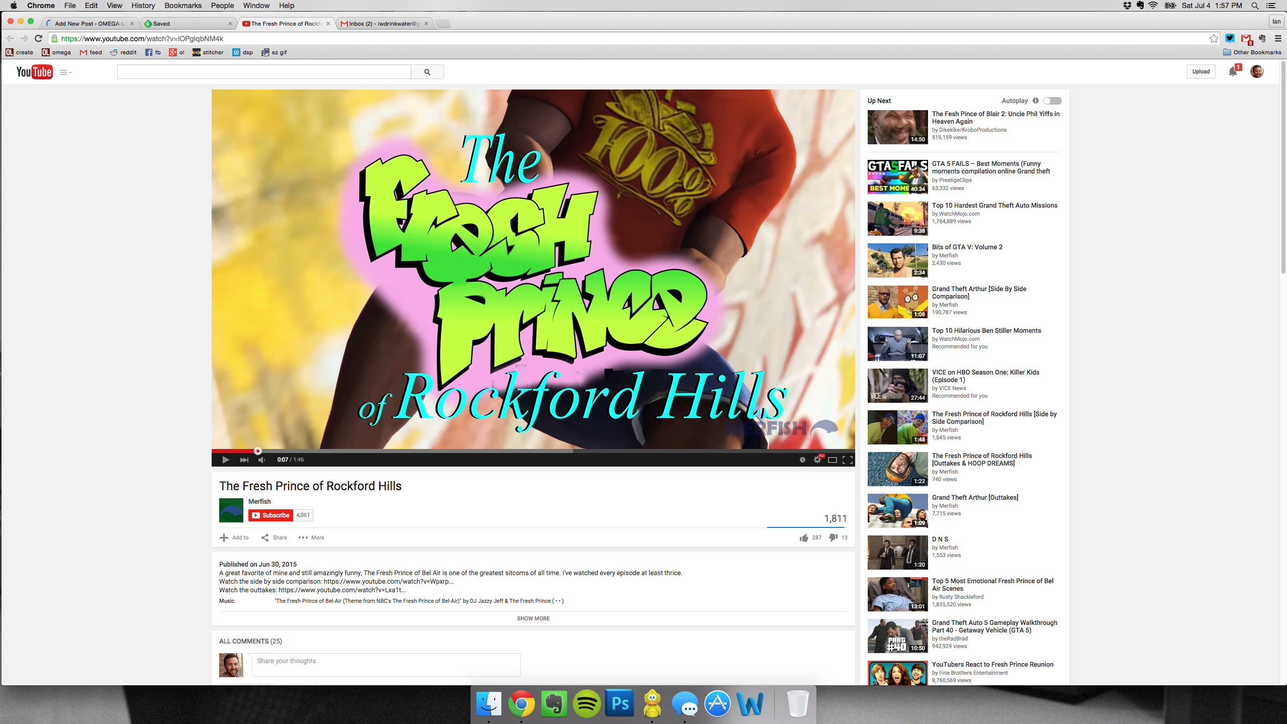Viewport: 1287px width, 724px height.
Task: Click the search magnifier button
Action: (x=427, y=72)
